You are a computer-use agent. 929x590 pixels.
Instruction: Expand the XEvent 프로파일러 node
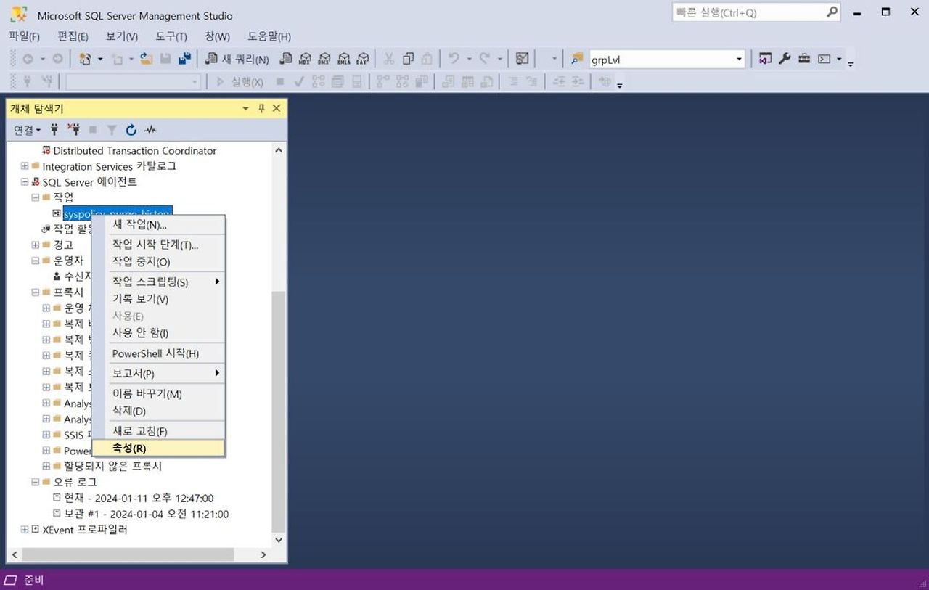[25, 530]
